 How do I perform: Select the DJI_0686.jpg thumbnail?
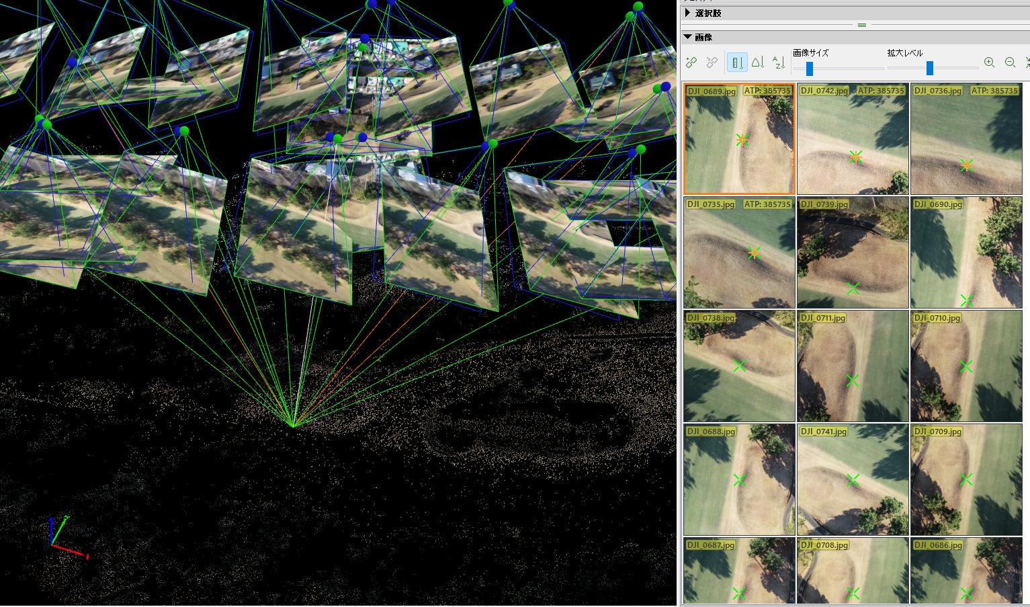coord(966,571)
